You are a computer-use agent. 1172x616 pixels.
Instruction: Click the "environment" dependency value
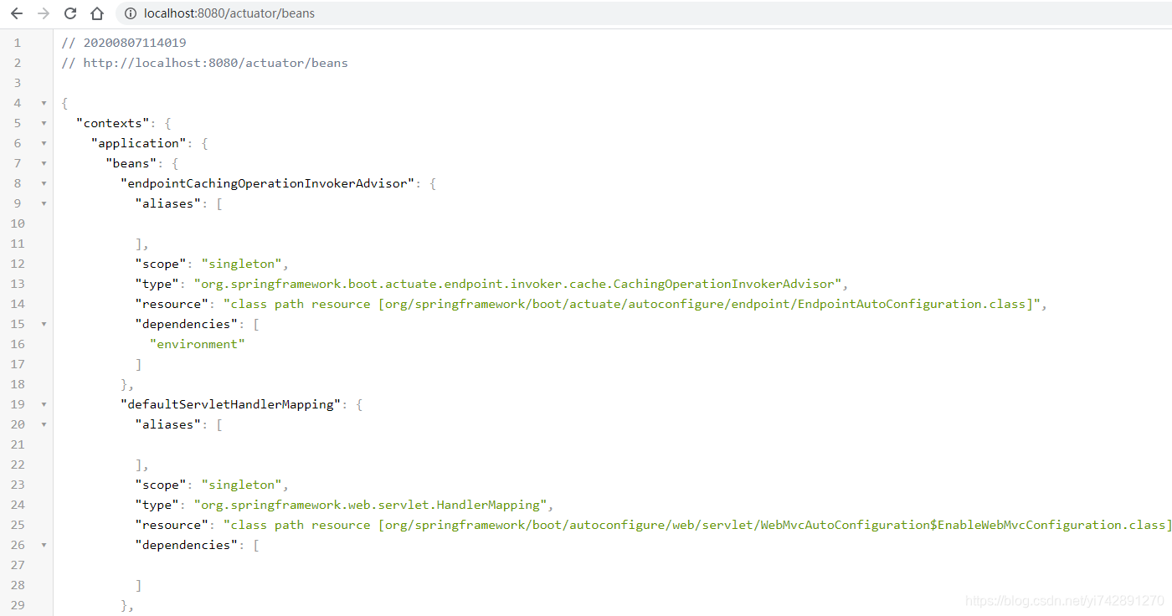pyautogui.click(x=198, y=344)
